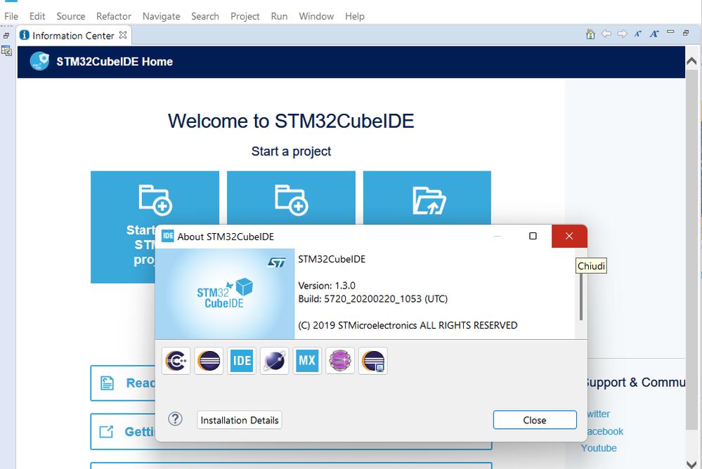Open the C/C++ perspective icon in left sidebar

coord(7,51)
